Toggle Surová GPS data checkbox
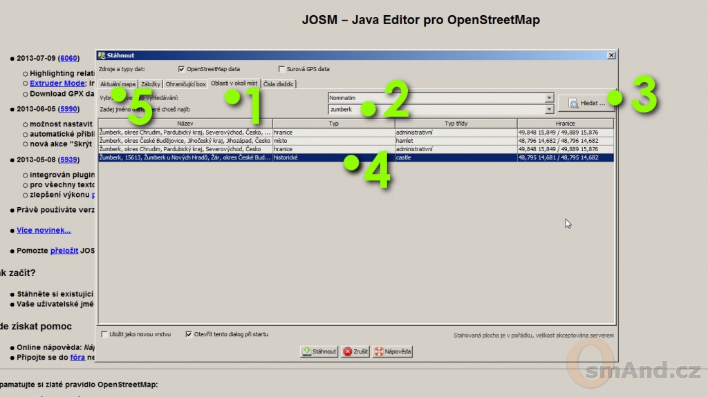The width and height of the screenshot is (708, 397). click(281, 69)
